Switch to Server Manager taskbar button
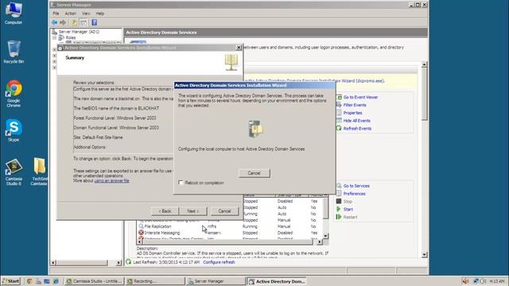The height and width of the screenshot is (286, 509). [216, 281]
